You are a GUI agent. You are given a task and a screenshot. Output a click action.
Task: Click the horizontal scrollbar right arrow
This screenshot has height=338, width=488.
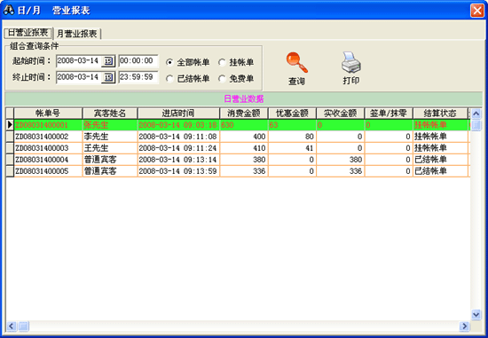tap(464, 326)
